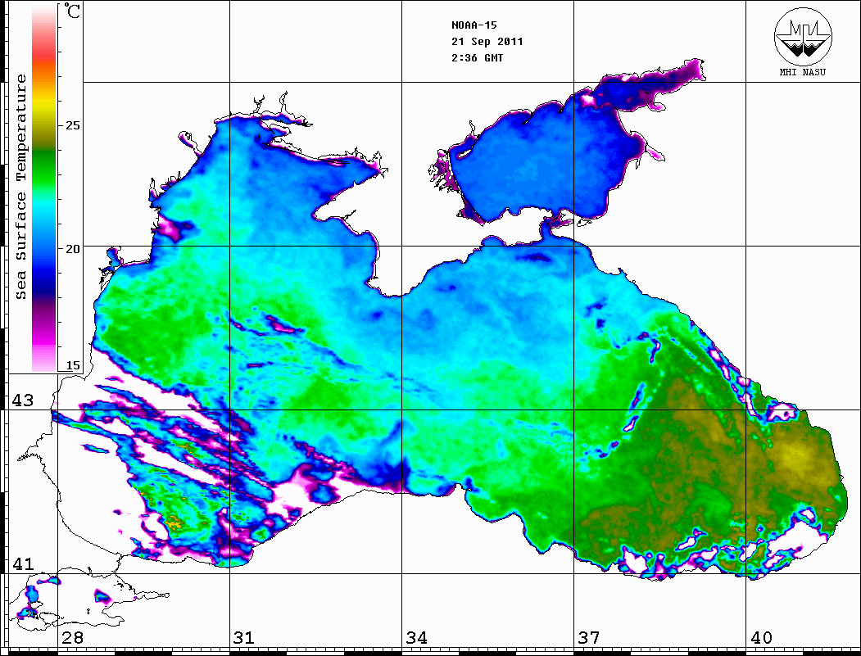This screenshot has width=861, height=656.
Task: Click the longitude label 37
Action: [x=589, y=638]
